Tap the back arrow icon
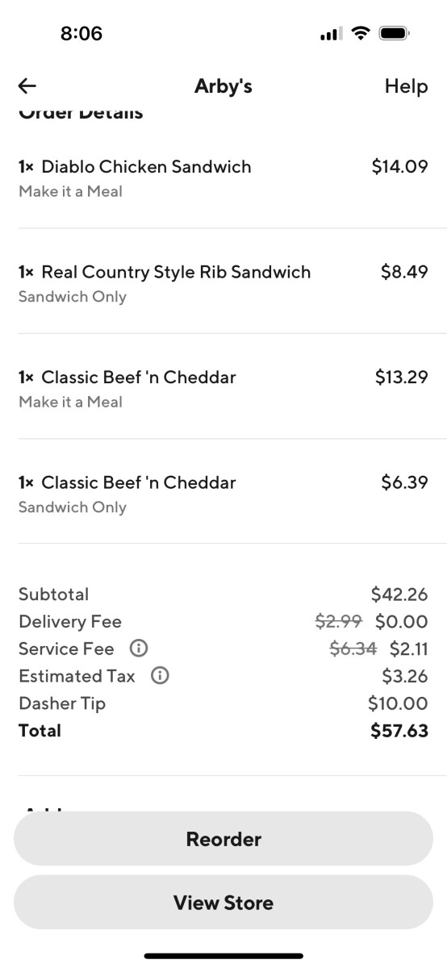The image size is (447, 968). tap(27, 86)
